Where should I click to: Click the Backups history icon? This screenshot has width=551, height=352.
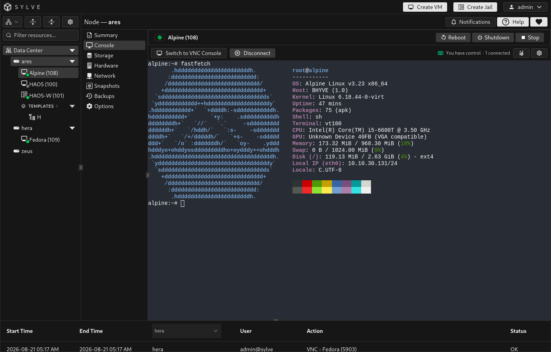pos(89,96)
